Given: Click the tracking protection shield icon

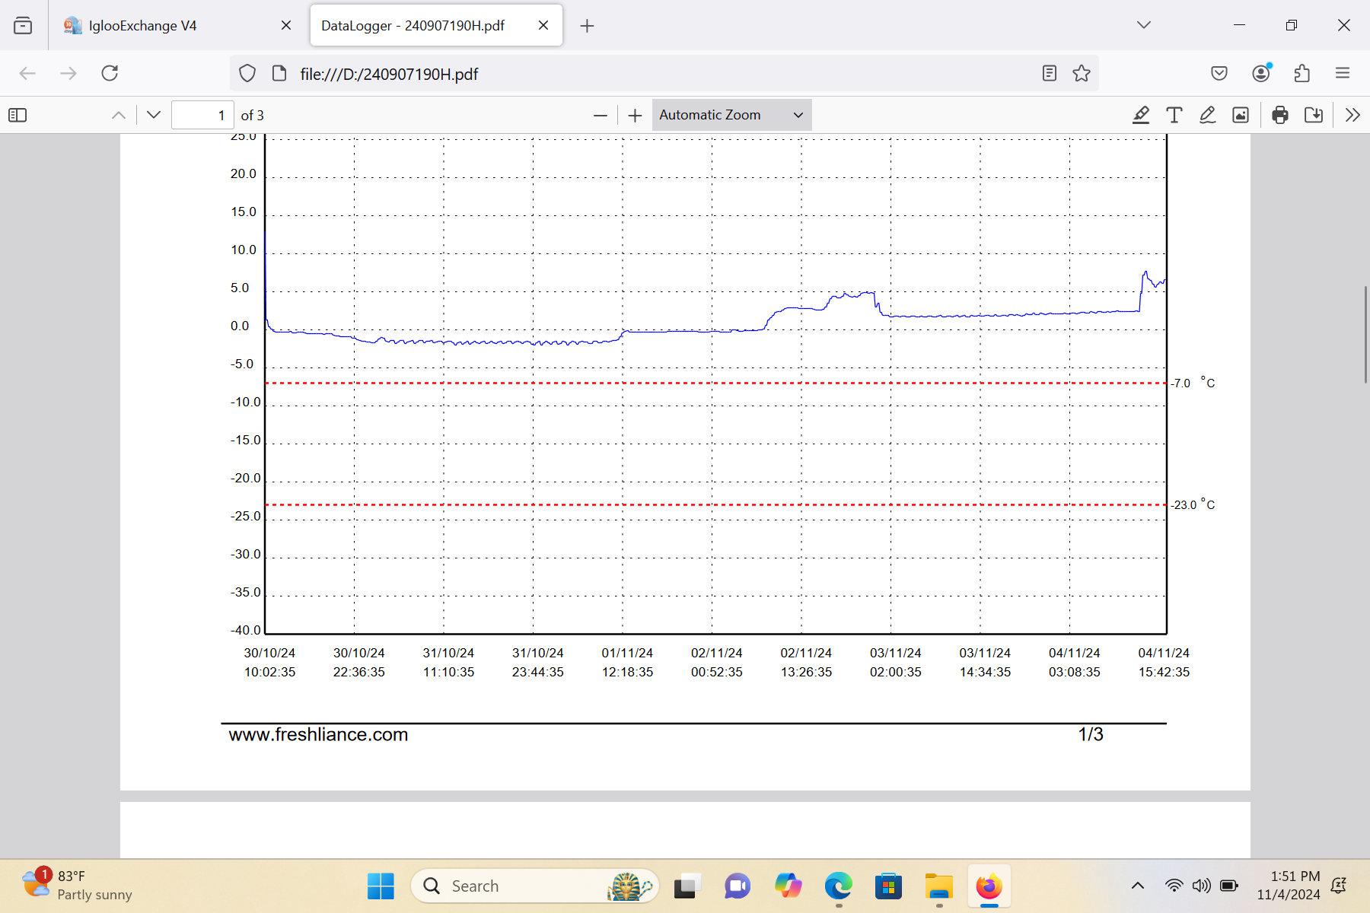Looking at the screenshot, I should [247, 74].
